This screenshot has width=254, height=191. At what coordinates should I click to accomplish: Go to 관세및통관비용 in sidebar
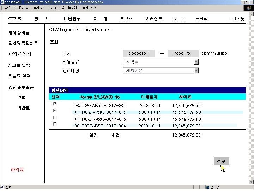23,43
